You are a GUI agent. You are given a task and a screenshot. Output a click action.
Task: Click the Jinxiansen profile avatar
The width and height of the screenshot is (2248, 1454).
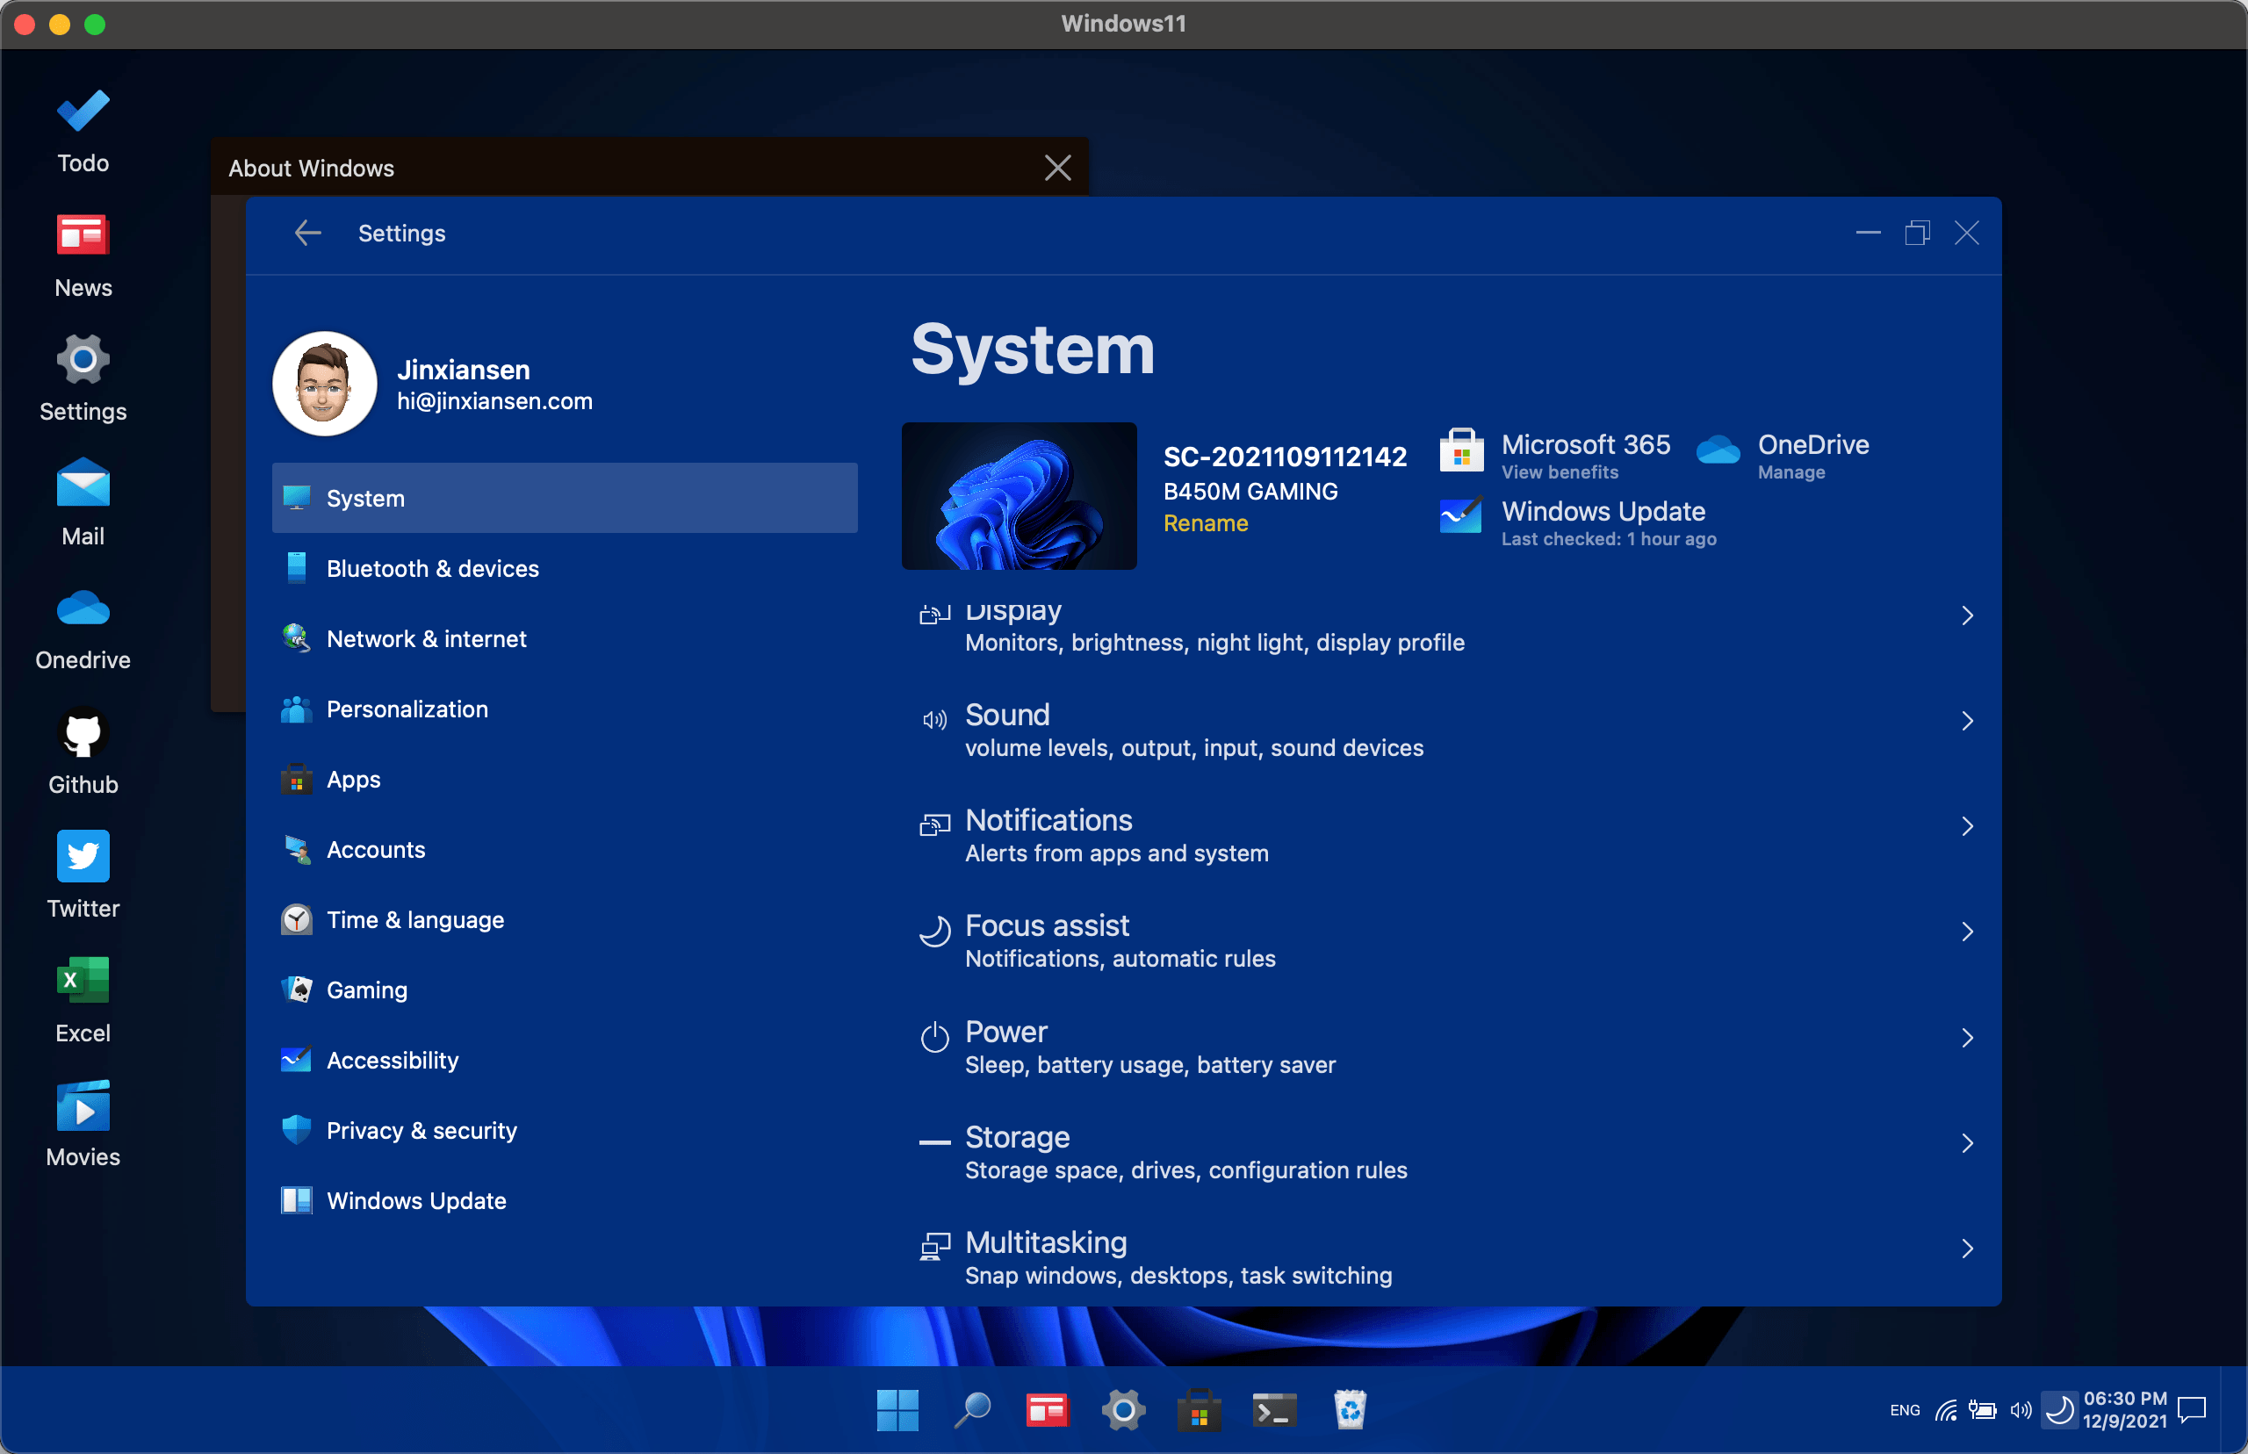[325, 384]
